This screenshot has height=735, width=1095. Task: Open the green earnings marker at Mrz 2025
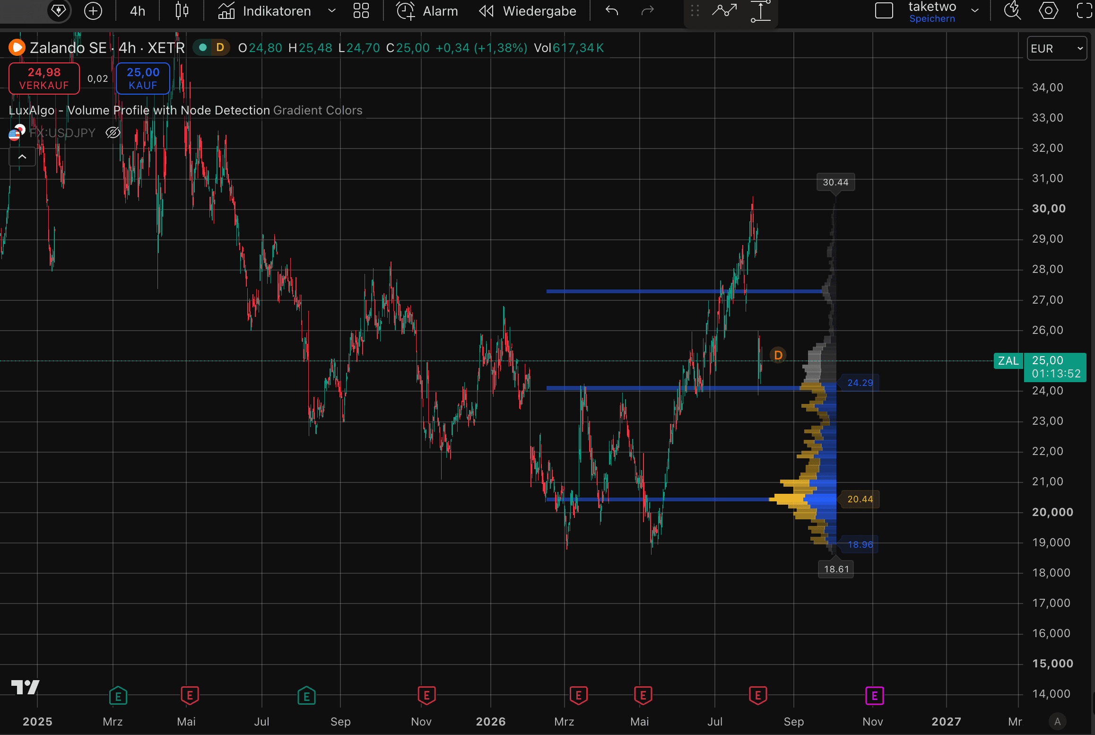tap(118, 696)
